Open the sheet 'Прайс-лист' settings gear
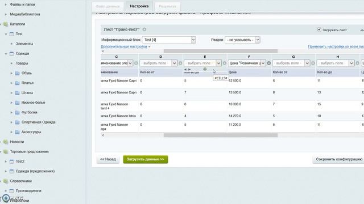364x204 pixels. 144,29
